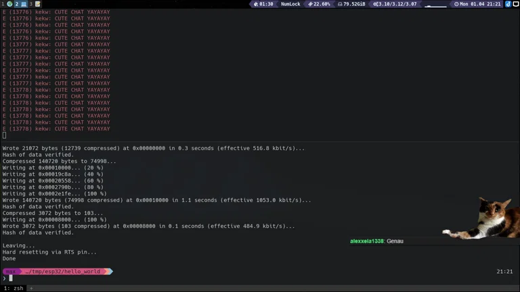Click 'Compressed 140720 bytes to 74998...' line
The image size is (520, 292).
pos(60,162)
